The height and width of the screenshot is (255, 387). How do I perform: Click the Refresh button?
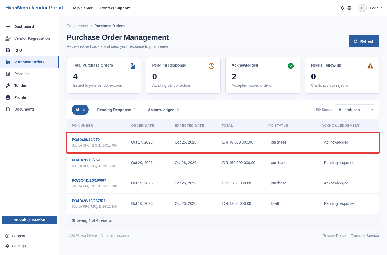pyautogui.click(x=364, y=41)
